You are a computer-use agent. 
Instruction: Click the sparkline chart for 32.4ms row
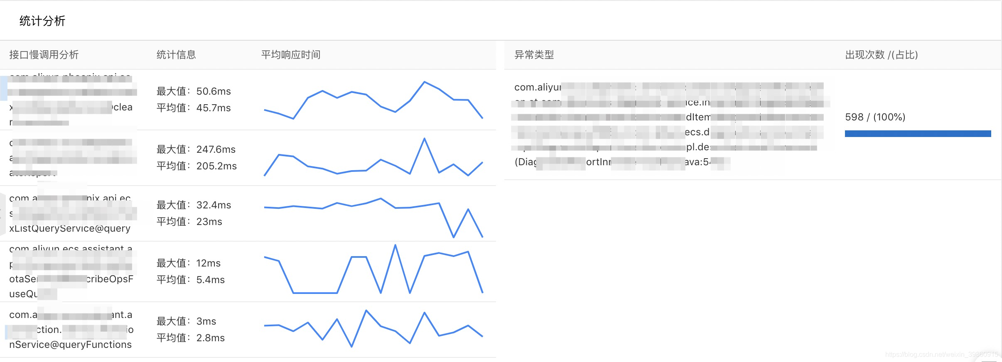[373, 216]
